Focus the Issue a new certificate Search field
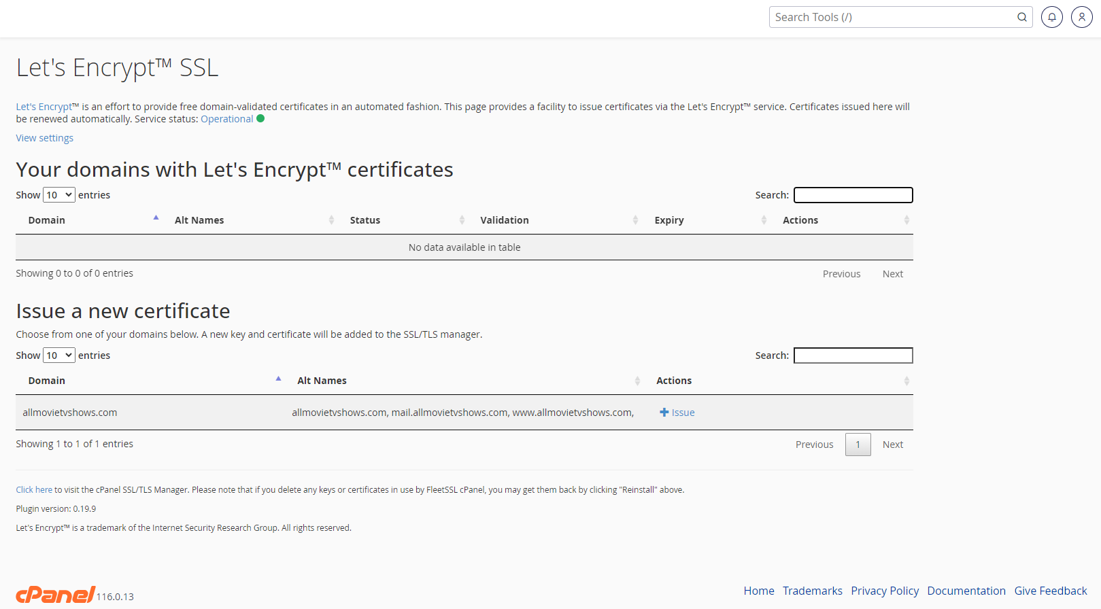The width and height of the screenshot is (1101, 609). click(853, 355)
